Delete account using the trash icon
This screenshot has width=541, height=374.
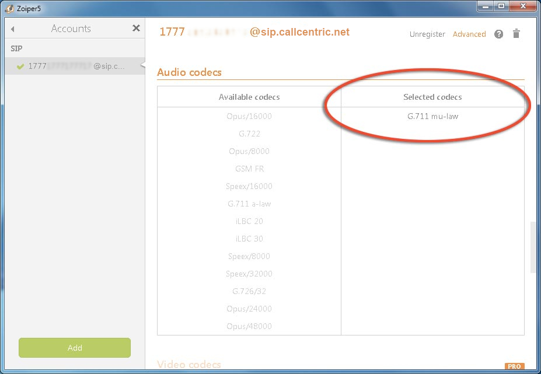[516, 33]
